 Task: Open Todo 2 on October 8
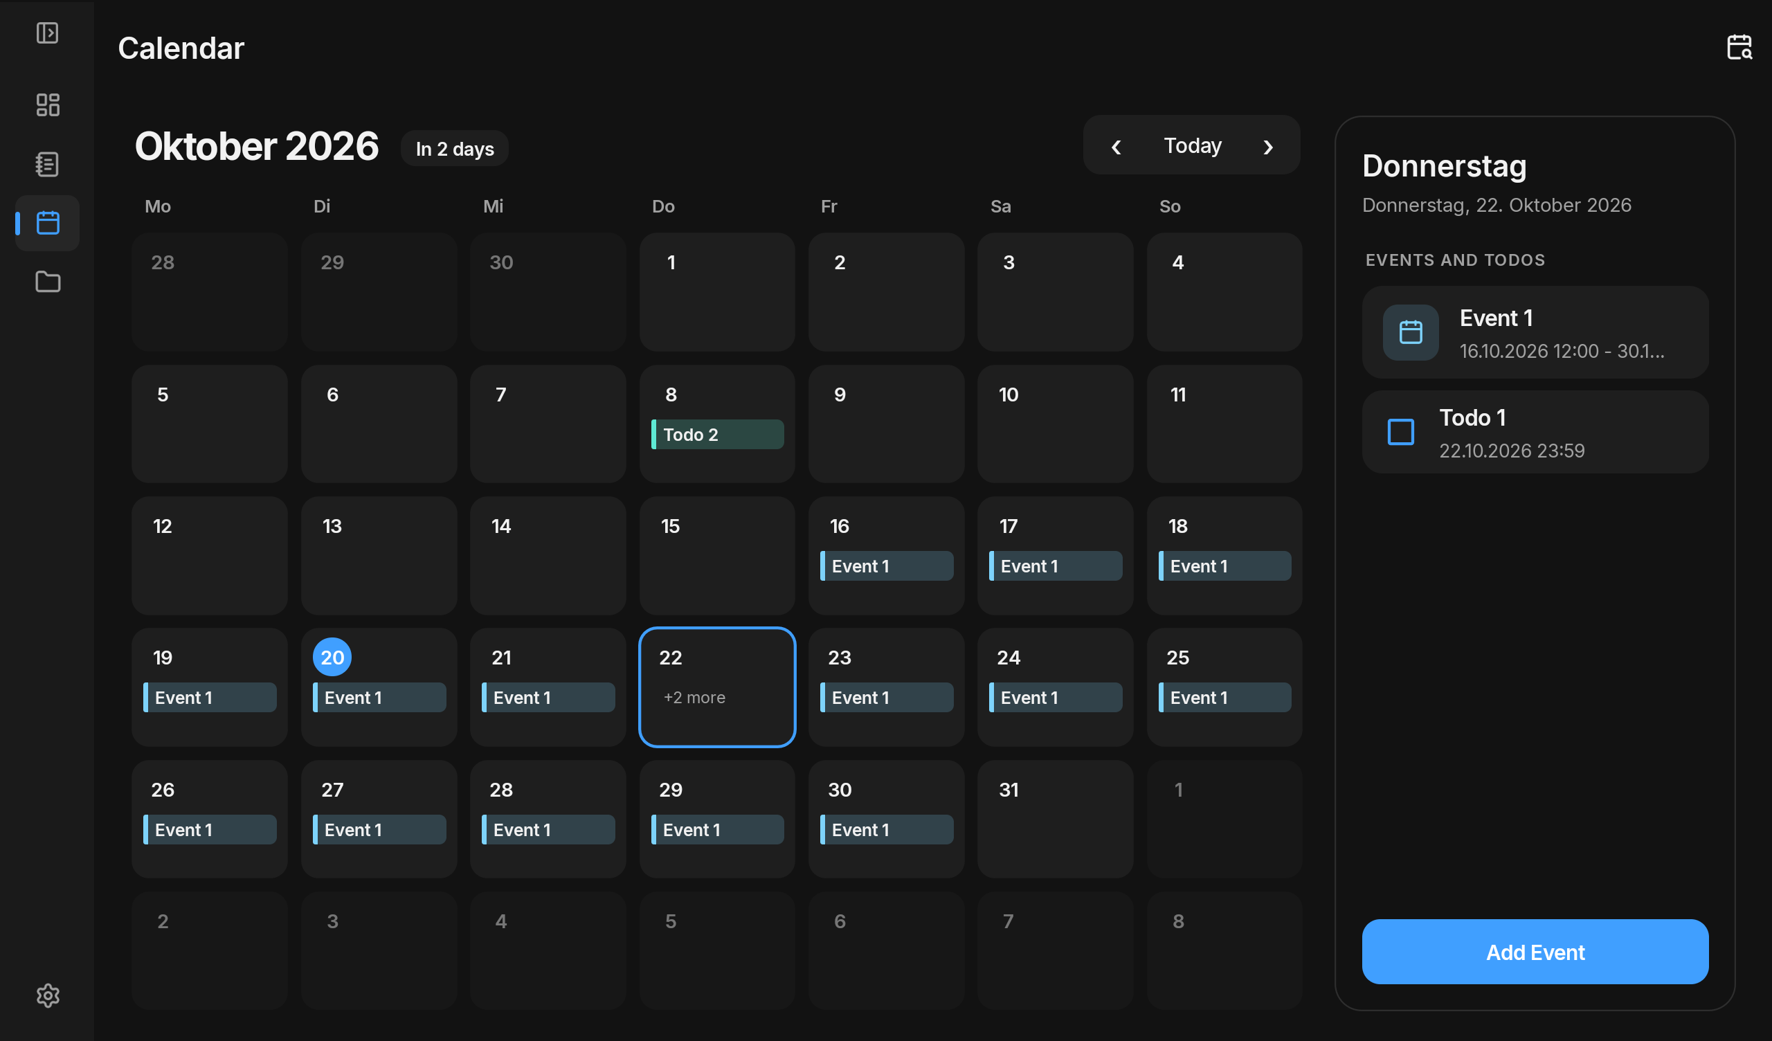pos(717,435)
